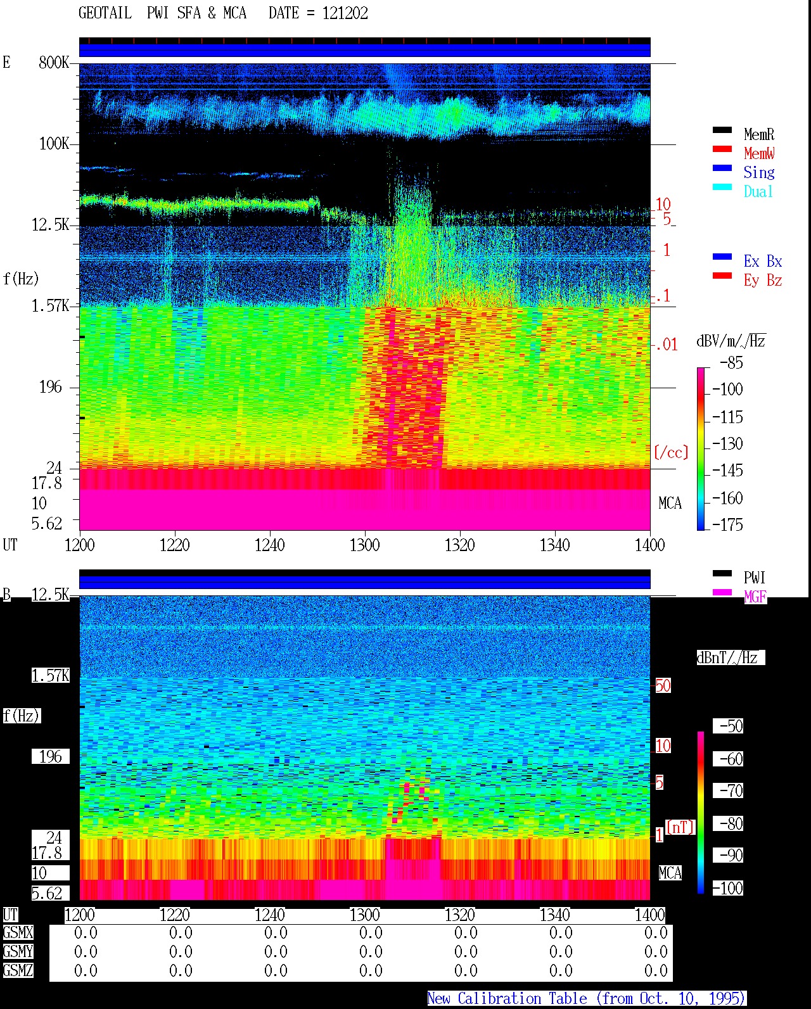Click the dBV/m electric field color bar
The width and height of the screenshot is (811, 1009).
point(701,448)
